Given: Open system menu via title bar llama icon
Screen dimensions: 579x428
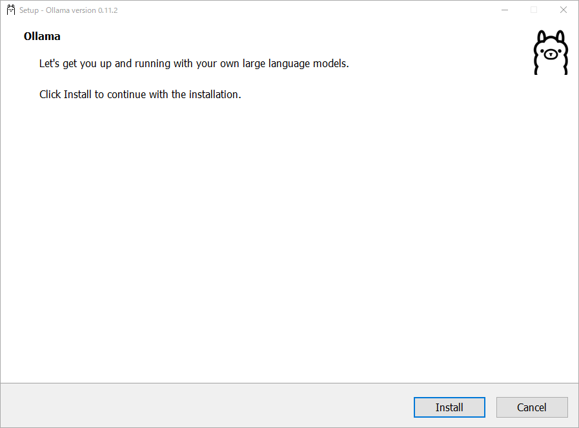Looking at the screenshot, I should point(11,10).
